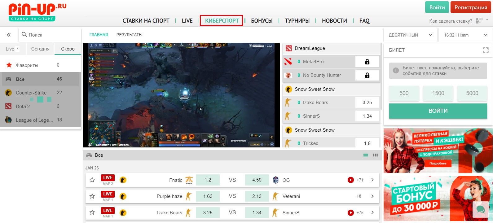This screenshot has height=223, width=493.
Task: Click the green Войти header button
Action: pos(437,7)
